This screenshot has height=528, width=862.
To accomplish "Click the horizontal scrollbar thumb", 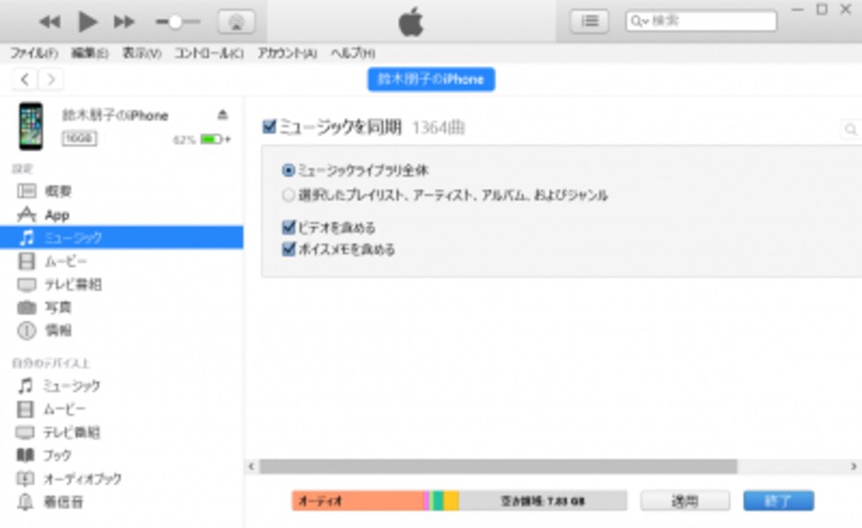I will 498,466.
